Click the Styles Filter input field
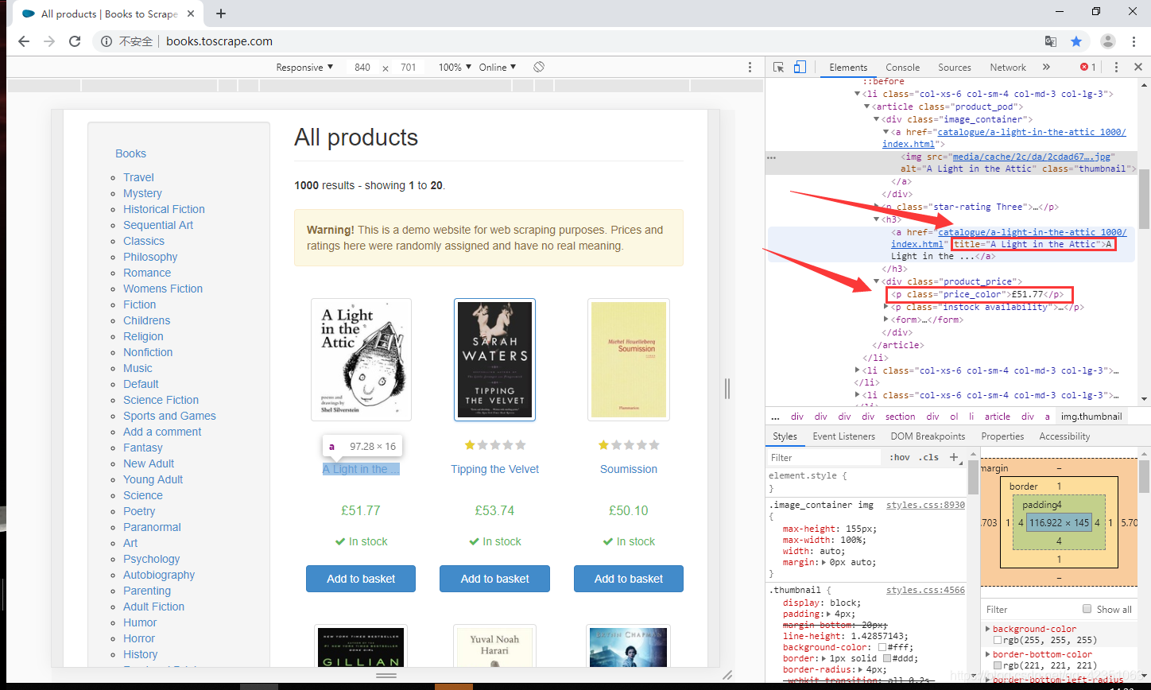 (823, 457)
